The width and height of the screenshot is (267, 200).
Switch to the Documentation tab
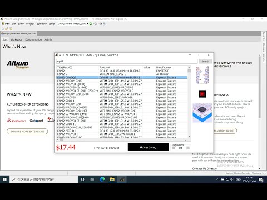coord(33,39)
